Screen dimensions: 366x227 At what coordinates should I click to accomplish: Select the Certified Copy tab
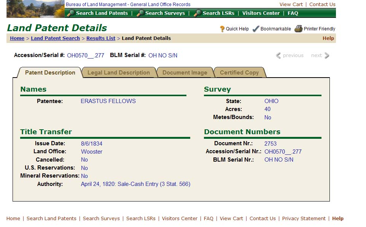tap(239, 73)
